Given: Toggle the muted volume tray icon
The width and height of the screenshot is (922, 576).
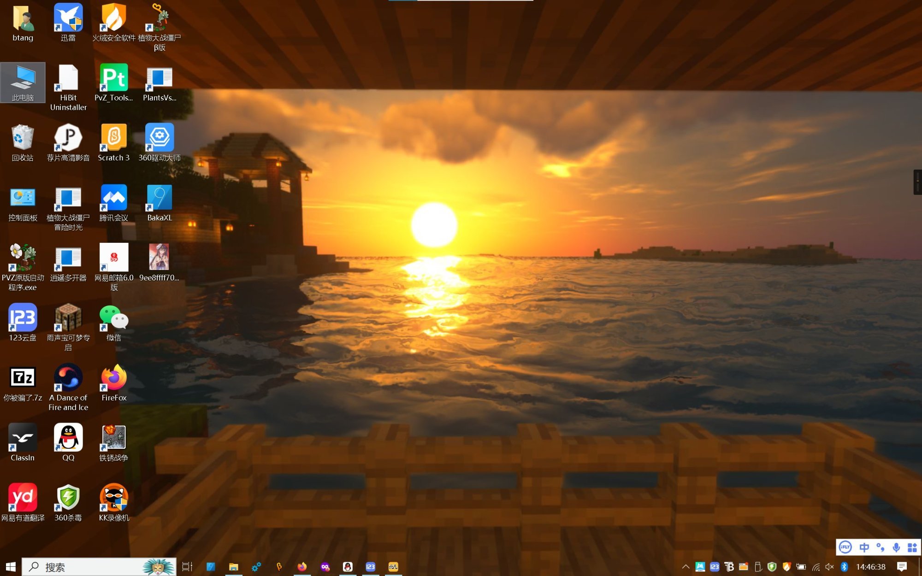Looking at the screenshot, I should (x=830, y=567).
